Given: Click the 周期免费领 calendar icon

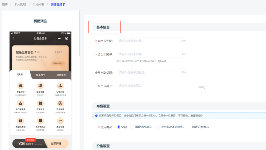Looking at the screenshot, I should click(x=20, y=121).
